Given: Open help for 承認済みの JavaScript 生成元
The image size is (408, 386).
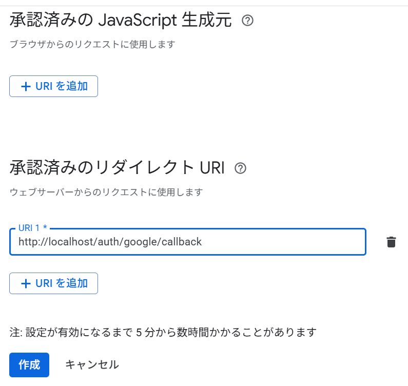Looking at the screenshot, I should tap(247, 21).
